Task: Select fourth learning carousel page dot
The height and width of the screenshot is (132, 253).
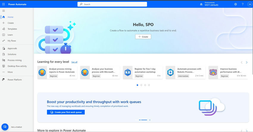Action: (149, 85)
